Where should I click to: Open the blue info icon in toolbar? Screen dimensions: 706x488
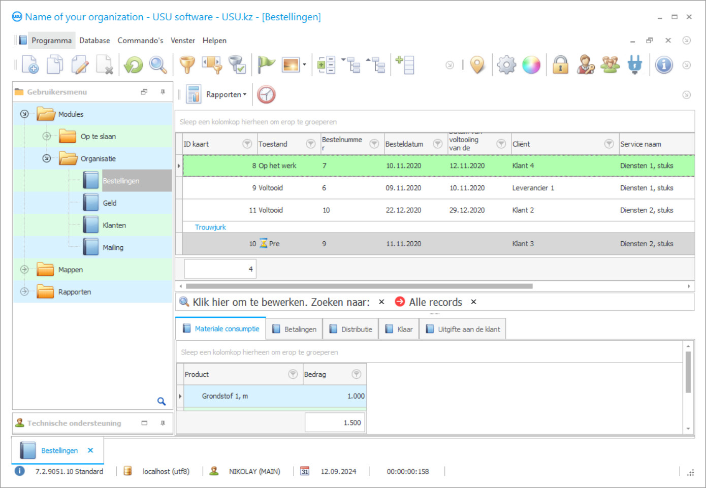click(x=663, y=65)
